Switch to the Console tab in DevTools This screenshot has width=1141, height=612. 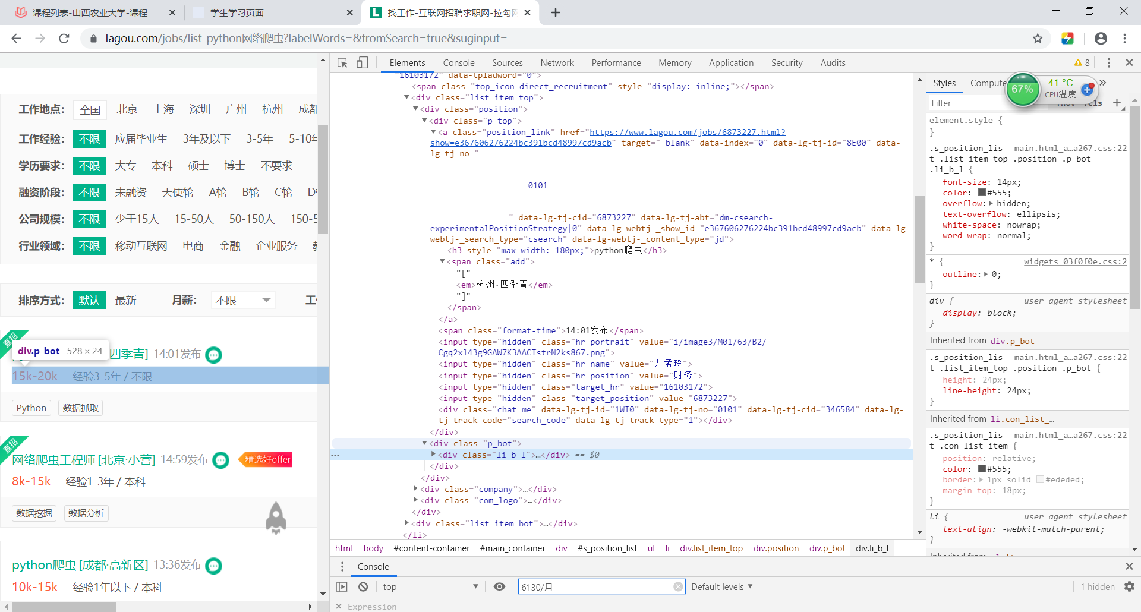459,63
